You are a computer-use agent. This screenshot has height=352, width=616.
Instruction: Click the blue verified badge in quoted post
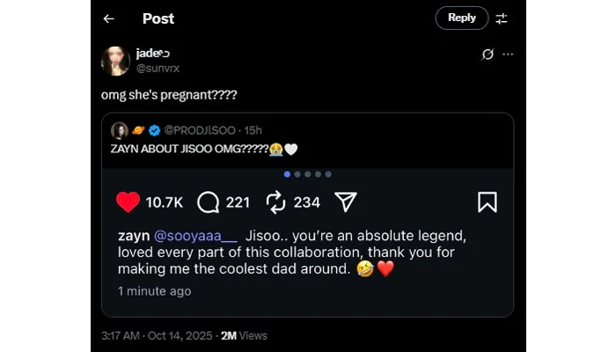[154, 130]
